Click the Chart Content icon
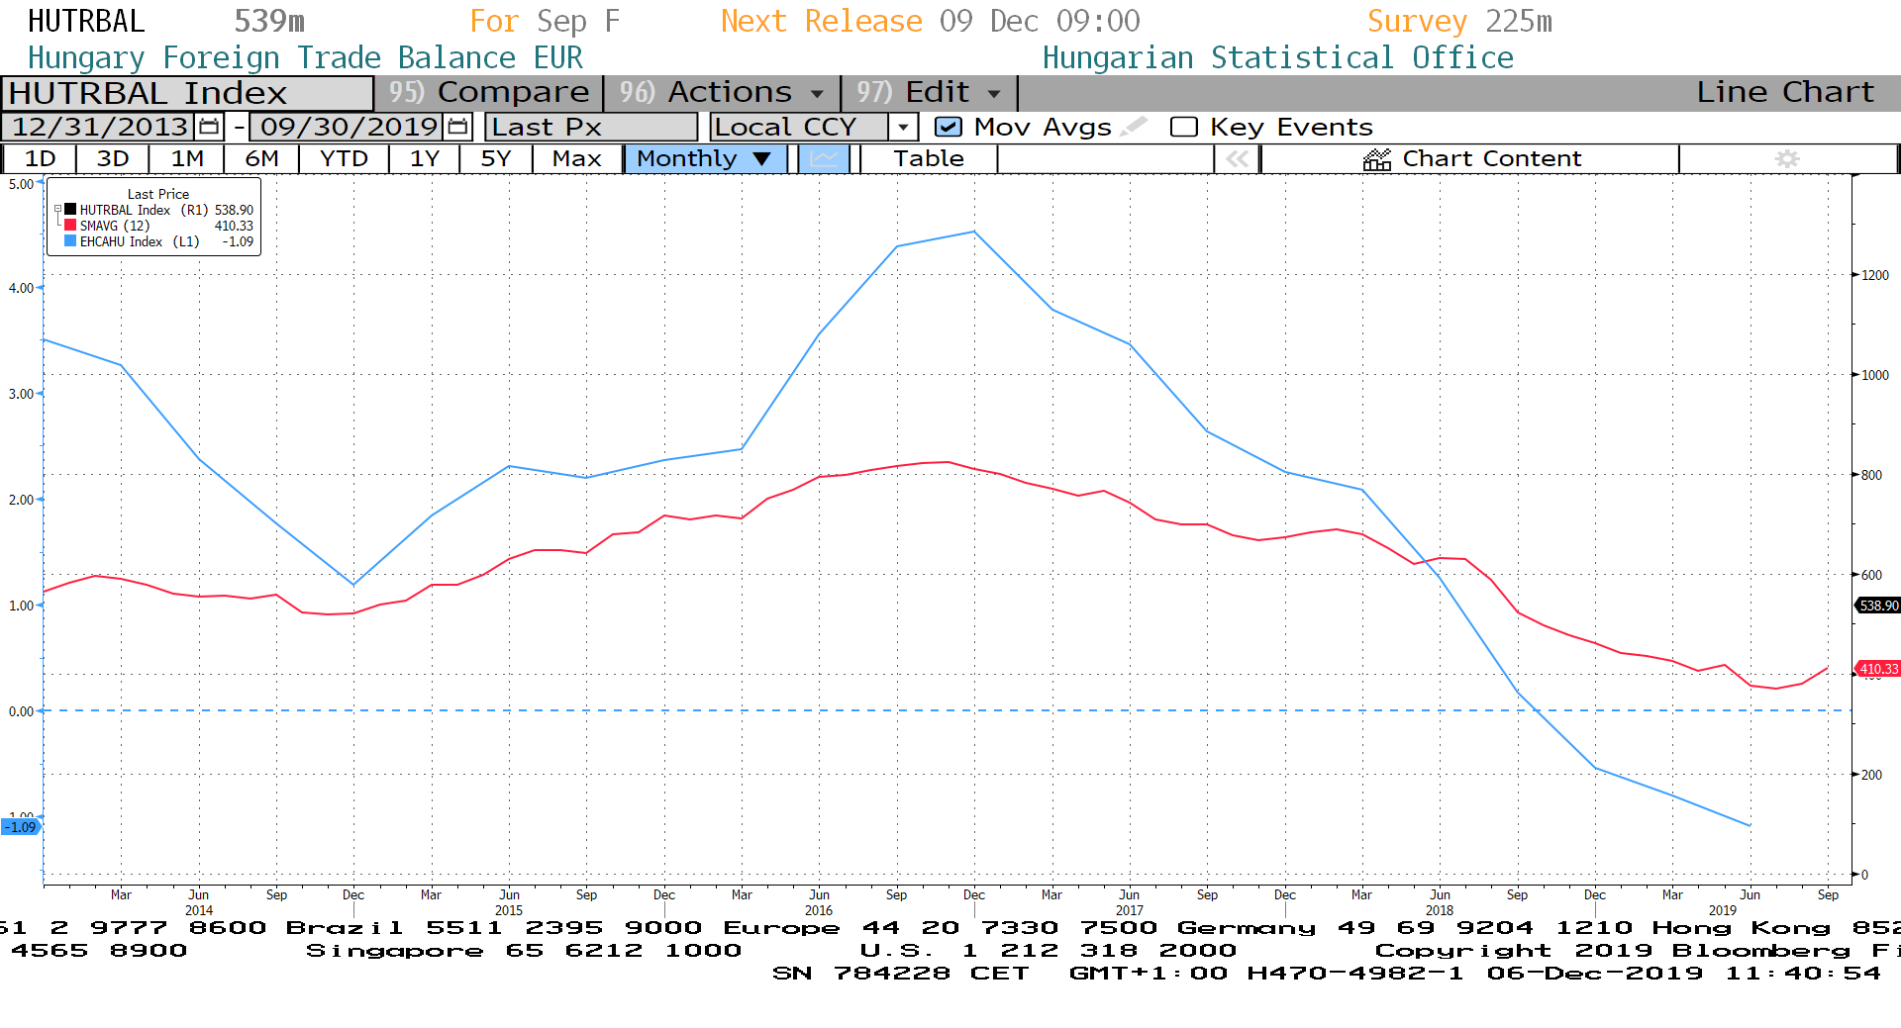 pos(1377,158)
